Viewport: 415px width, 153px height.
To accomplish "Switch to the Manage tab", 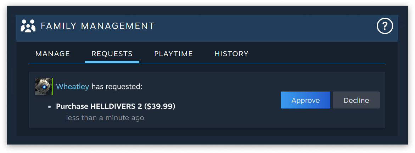I will point(52,54).
